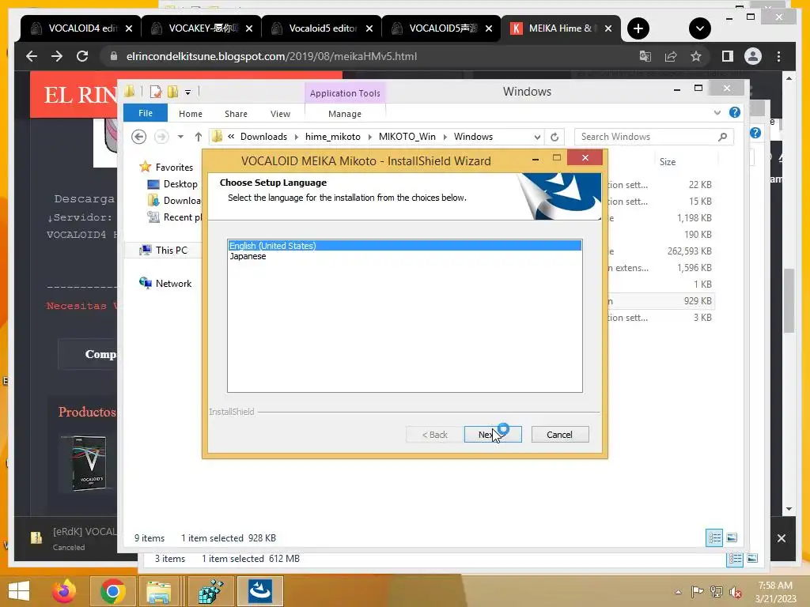Open the View ribbon tab
This screenshot has height=607, width=810.
280,114
